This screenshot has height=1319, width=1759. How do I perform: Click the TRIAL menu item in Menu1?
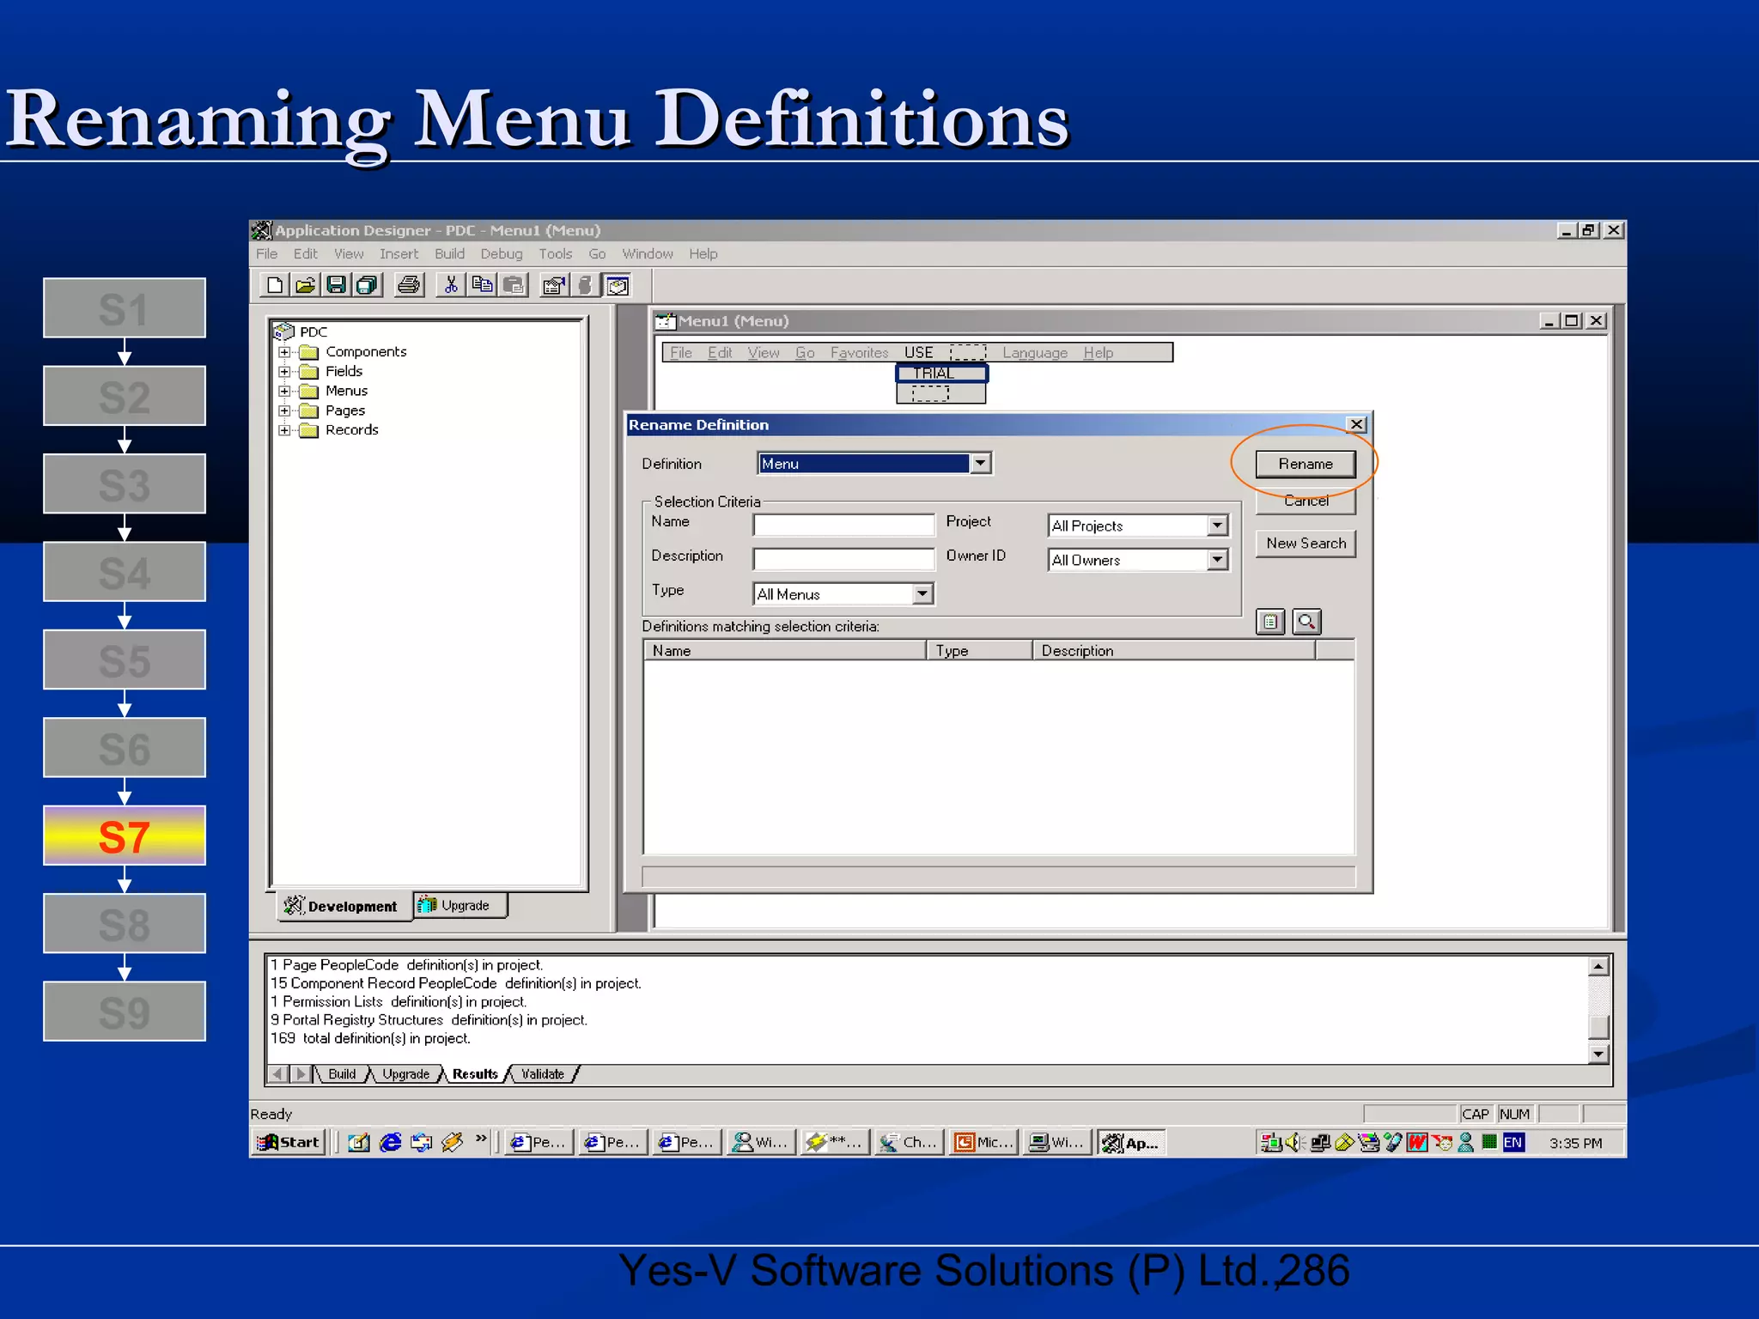[941, 373]
